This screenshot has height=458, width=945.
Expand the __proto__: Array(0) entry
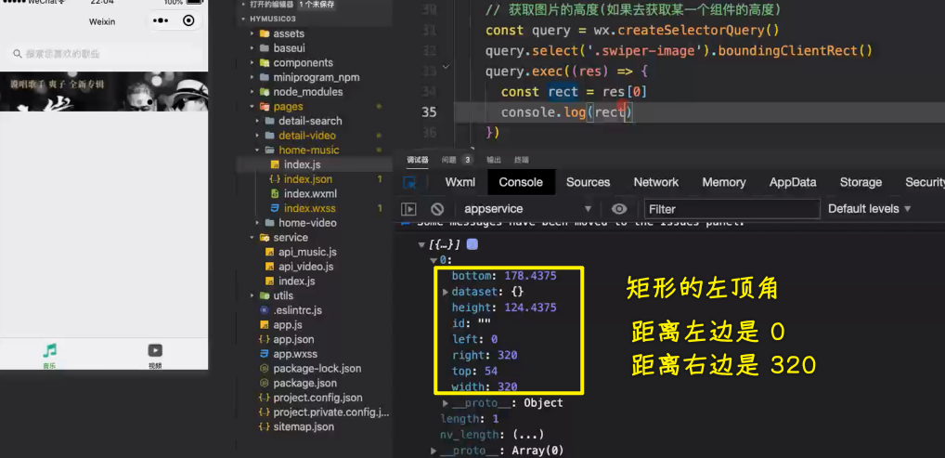tap(434, 451)
